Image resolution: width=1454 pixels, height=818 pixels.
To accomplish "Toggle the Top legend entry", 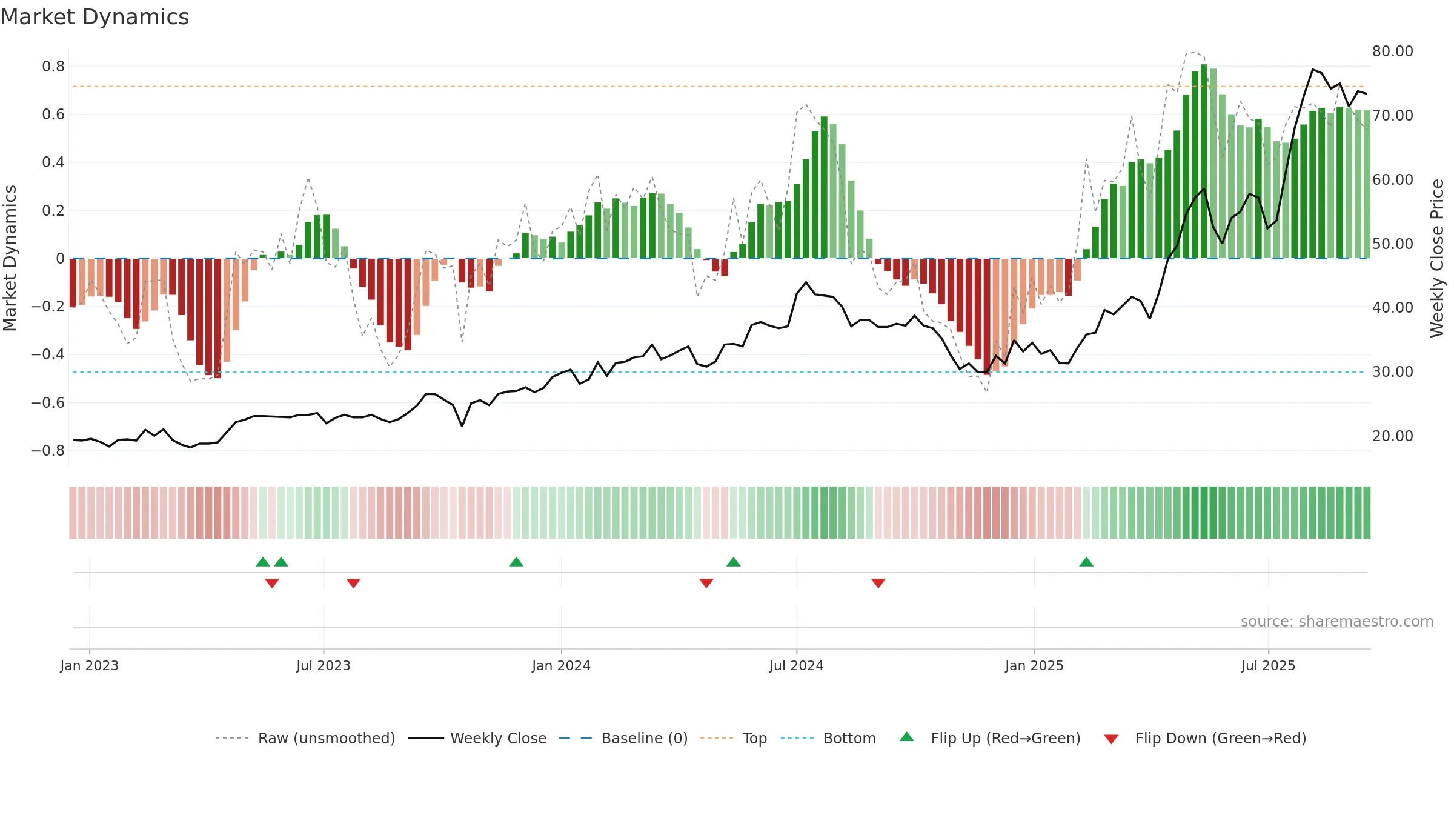I will click(734, 738).
